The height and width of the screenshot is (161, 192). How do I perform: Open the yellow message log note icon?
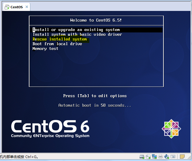coord(182,157)
